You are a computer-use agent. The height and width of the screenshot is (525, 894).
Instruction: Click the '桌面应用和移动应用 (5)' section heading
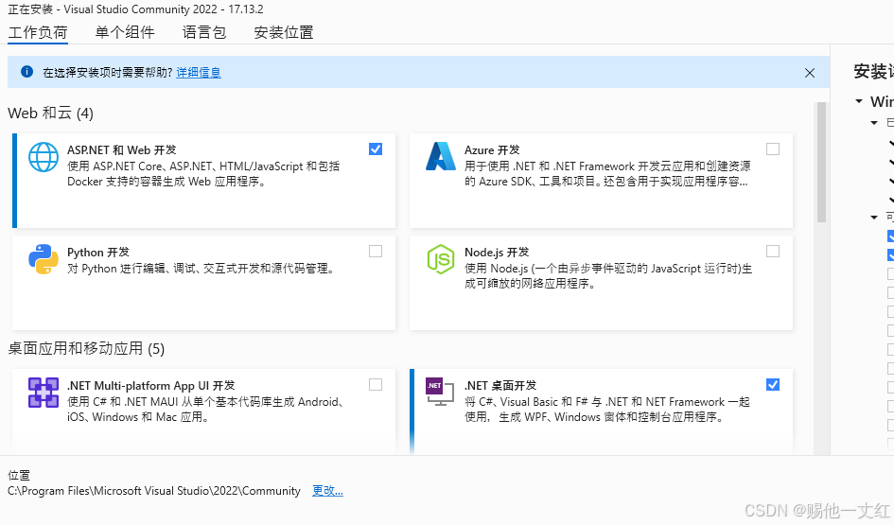(86, 348)
